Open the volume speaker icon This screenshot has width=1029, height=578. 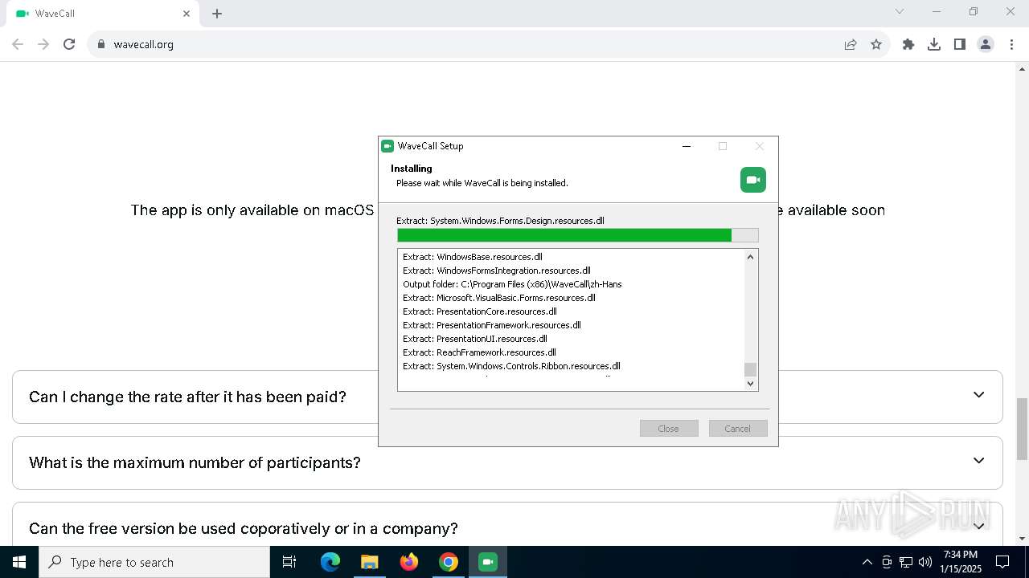(925, 562)
